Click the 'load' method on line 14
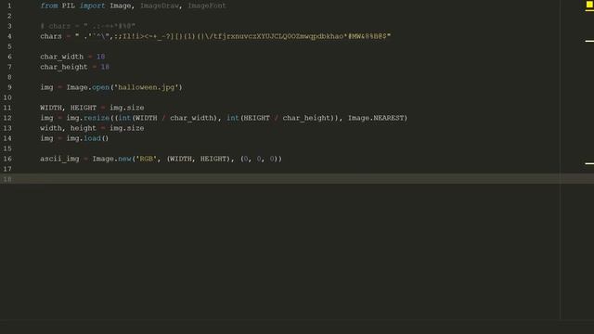This screenshot has height=334, width=594. 92,138
